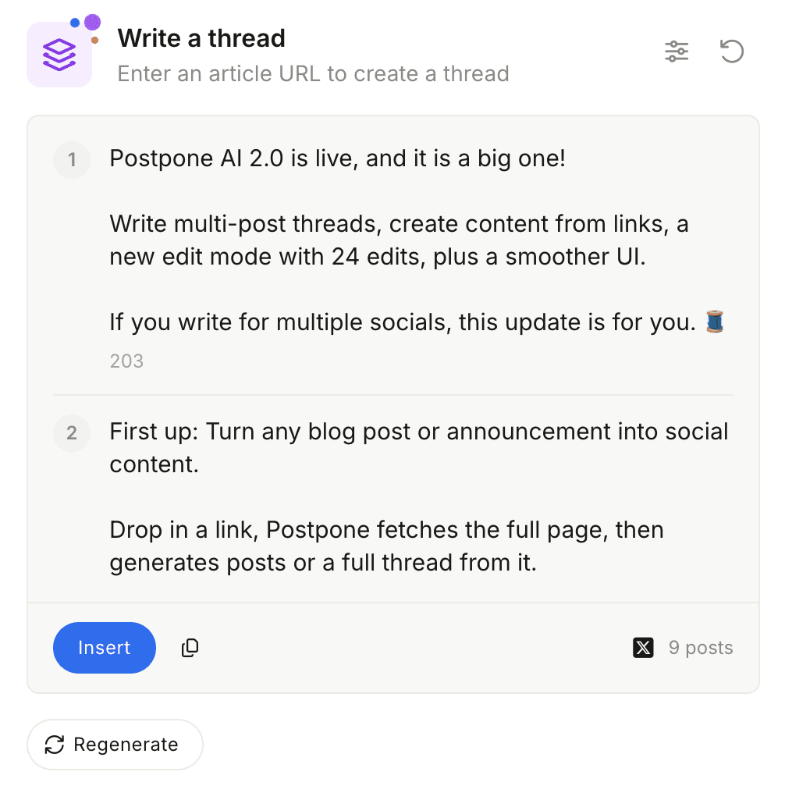This screenshot has width=785, height=793.
Task: Select the Enter an article URL subtitle
Action: click(312, 73)
